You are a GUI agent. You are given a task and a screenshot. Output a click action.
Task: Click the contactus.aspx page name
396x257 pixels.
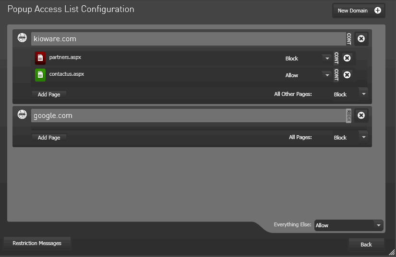coord(67,74)
